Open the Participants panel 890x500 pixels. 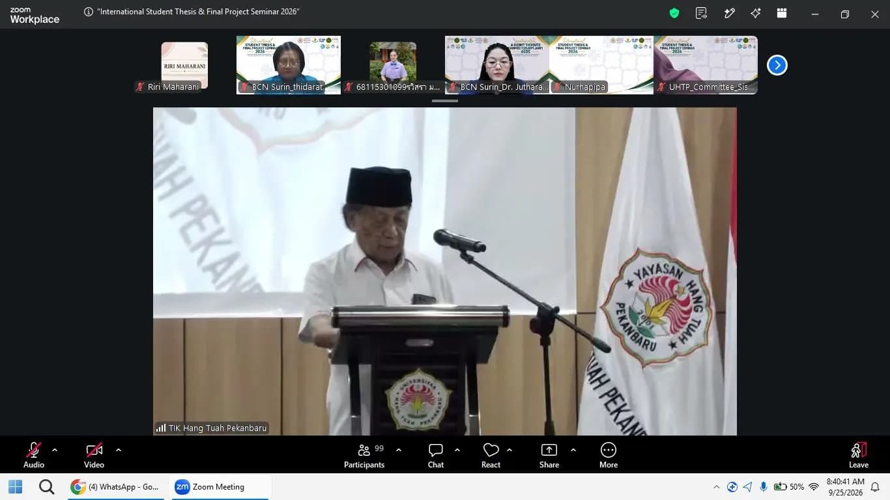[x=364, y=454]
